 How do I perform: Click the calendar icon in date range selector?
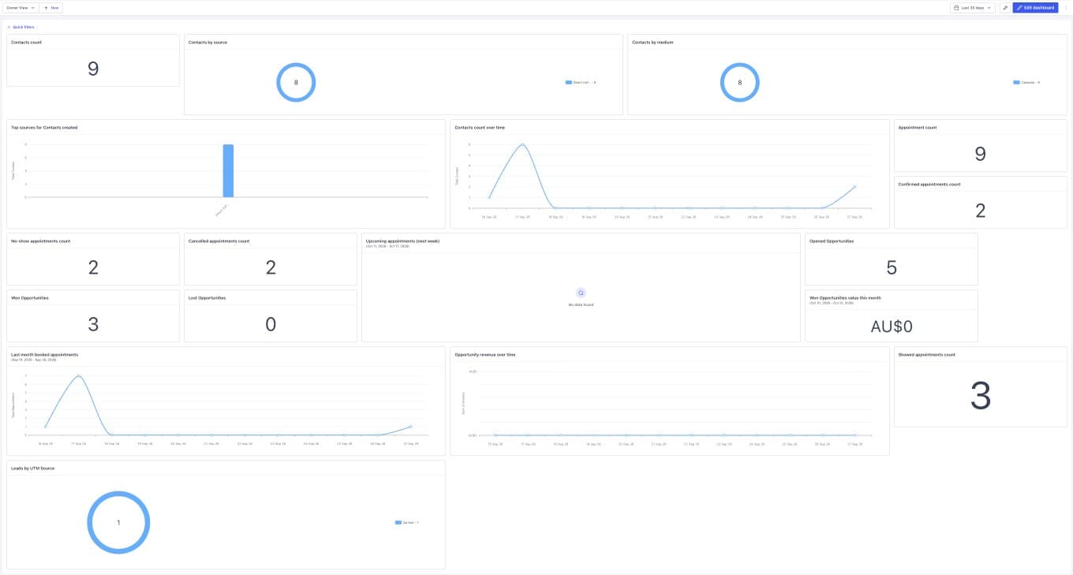(x=956, y=7)
